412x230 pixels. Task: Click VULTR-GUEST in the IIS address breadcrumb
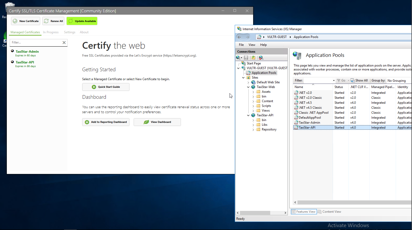(x=277, y=37)
